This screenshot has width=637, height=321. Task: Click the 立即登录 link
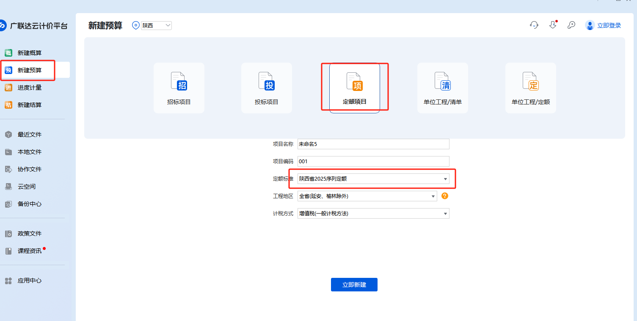tap(609, 25)
